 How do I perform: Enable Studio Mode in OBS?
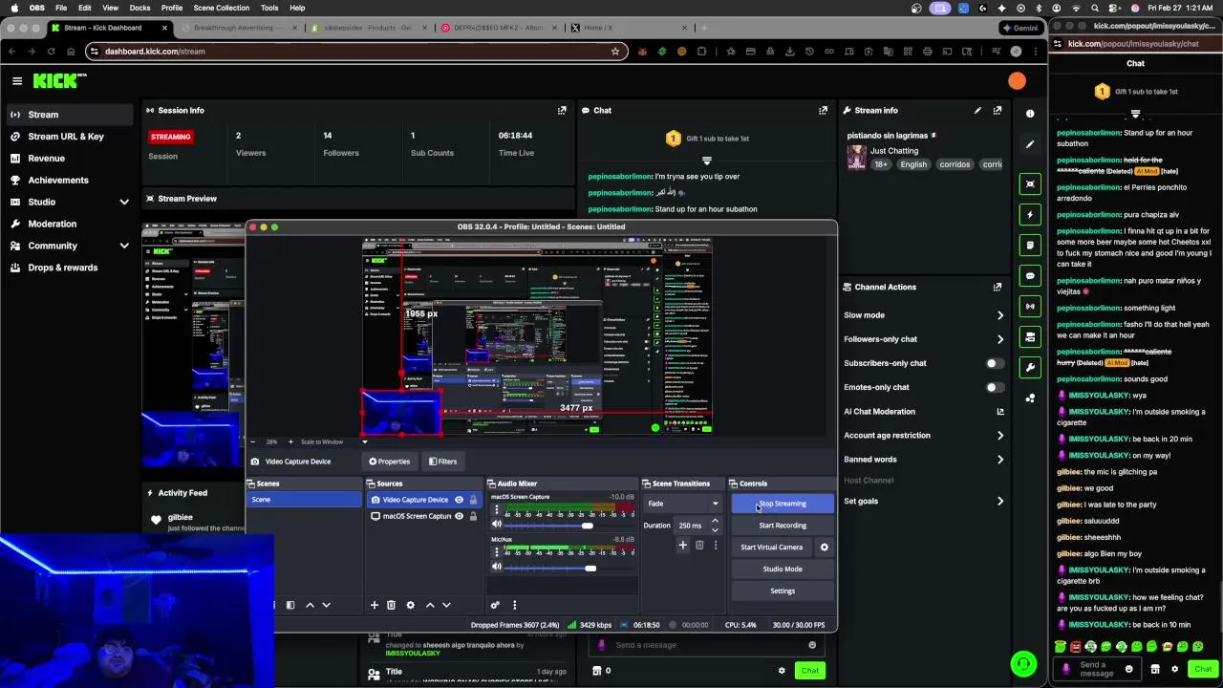[783, 570]
